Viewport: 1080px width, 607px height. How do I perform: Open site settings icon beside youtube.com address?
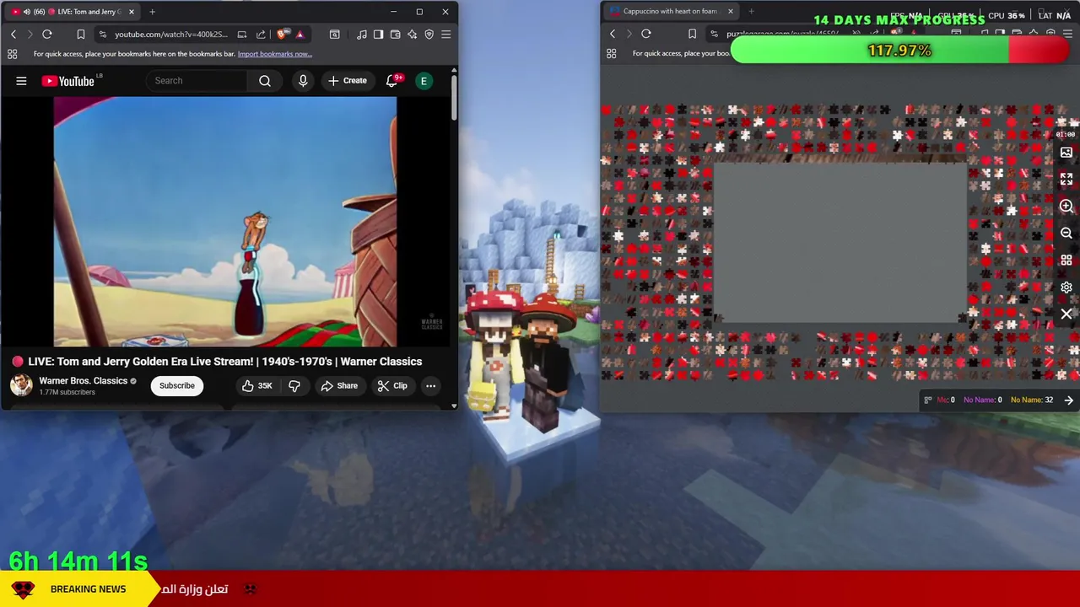(x=102, y=35)
